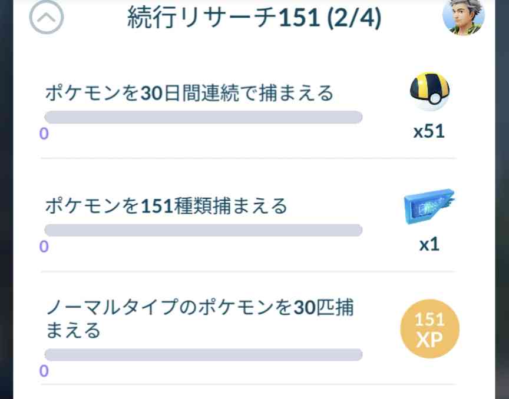Tap the blue Glacial Lure Module reward

(x=429, y=207)
